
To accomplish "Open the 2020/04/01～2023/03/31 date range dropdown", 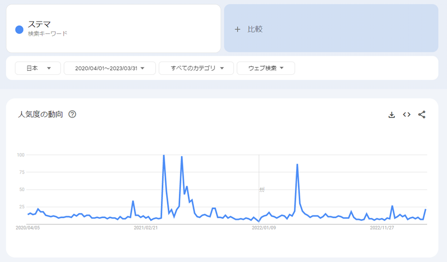I will [109, 68].
